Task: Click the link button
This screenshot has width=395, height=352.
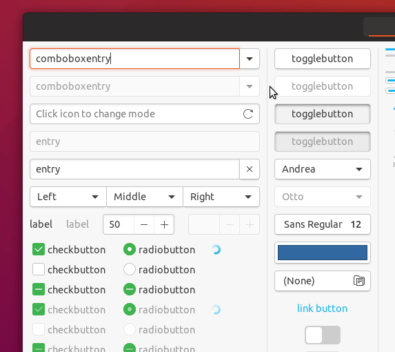Action: (x=323, y=309)
